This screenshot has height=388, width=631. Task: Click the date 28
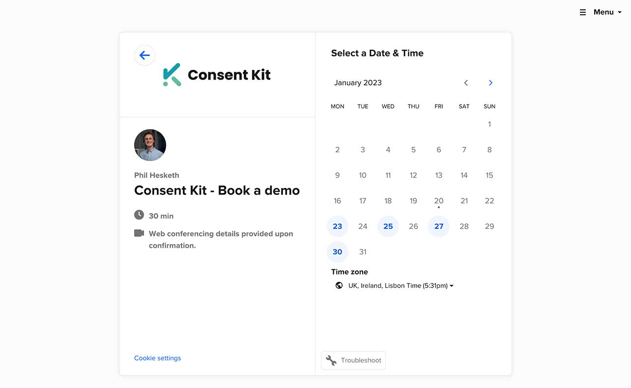click(464, 226)
